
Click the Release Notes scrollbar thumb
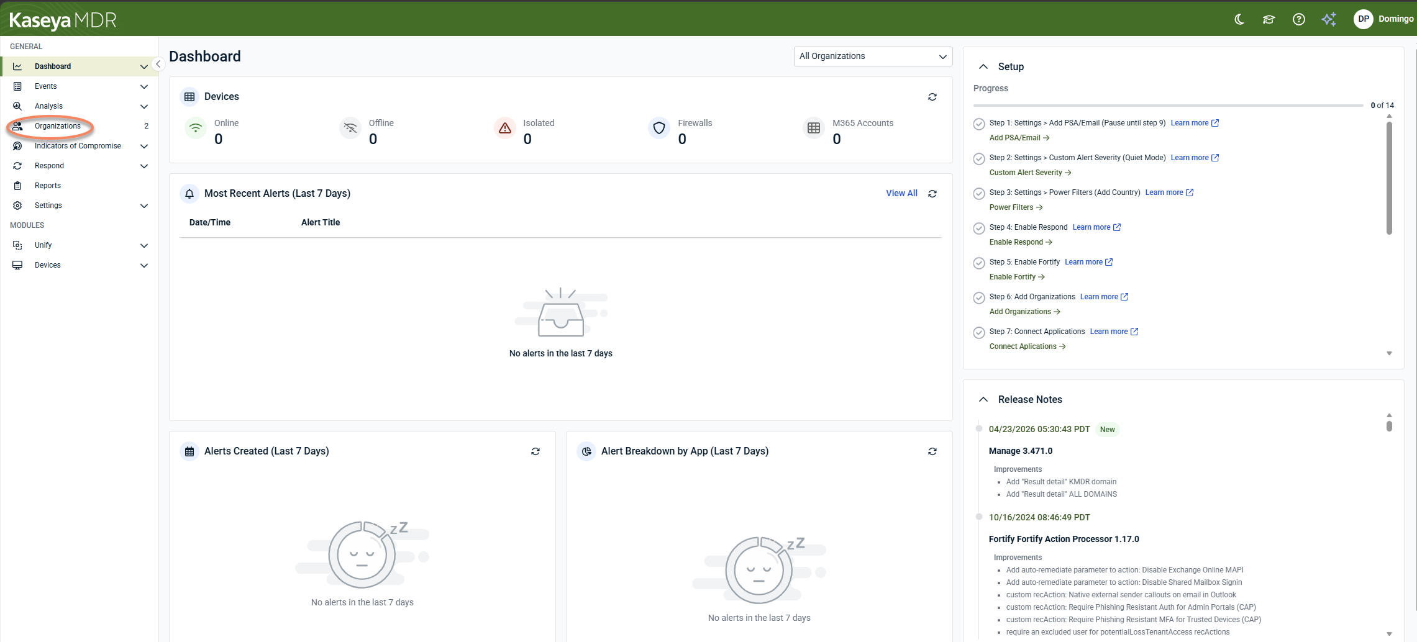click(1389, 425)
